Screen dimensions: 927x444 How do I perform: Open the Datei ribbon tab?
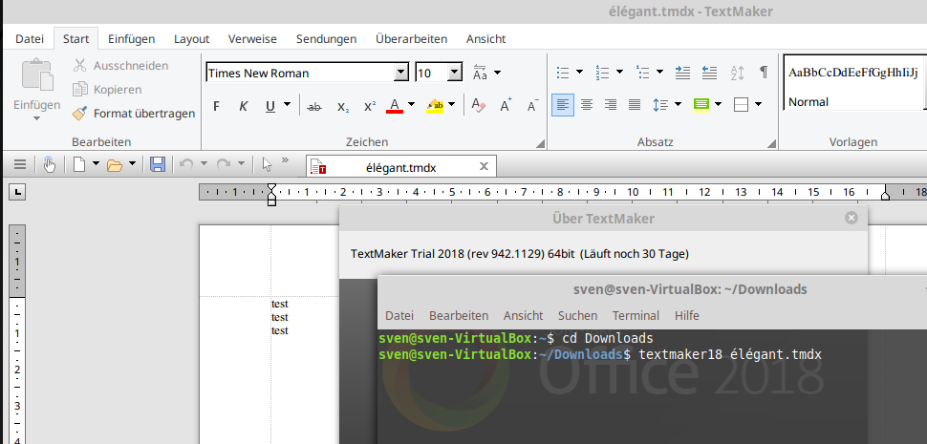point(30,39)
